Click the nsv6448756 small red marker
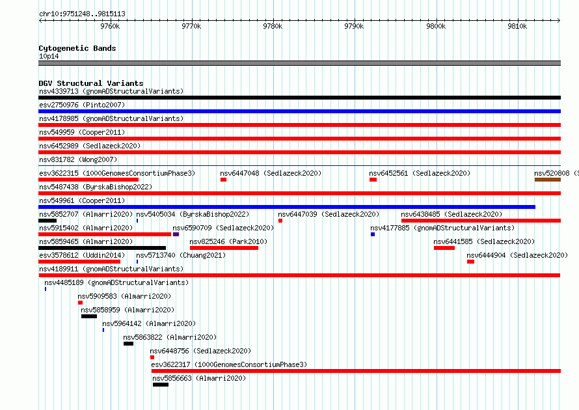579x410 pixels. [x=152, y=357]
